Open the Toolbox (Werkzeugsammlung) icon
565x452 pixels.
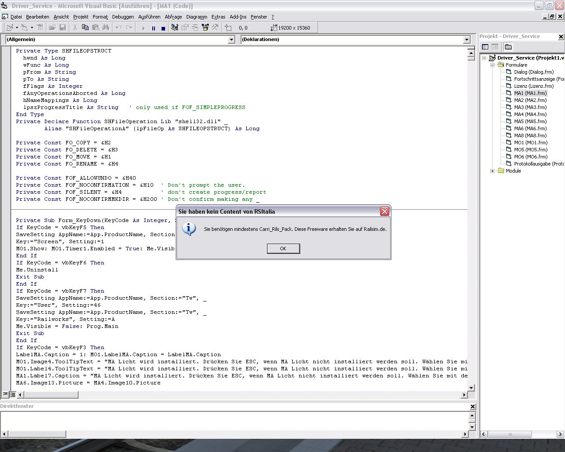(x=215, y=28)
